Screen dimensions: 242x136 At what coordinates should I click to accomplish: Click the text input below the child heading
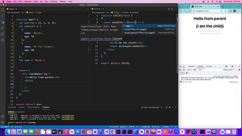tap(210, 32)
